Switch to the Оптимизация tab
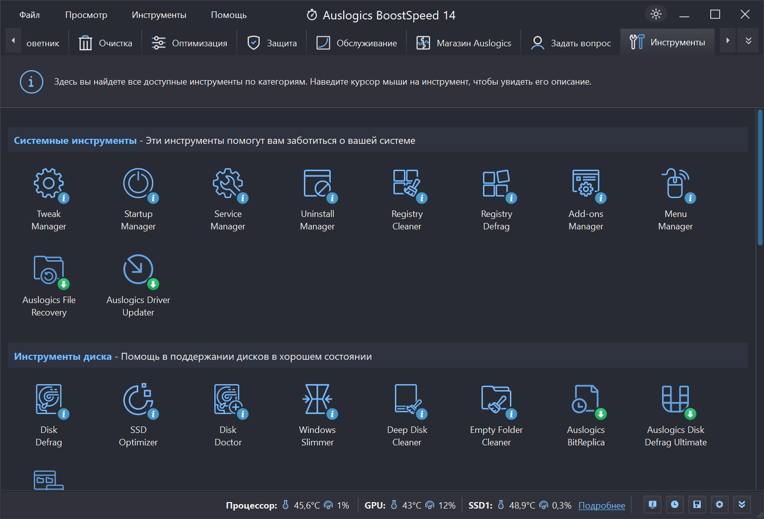 tap(190, 43)
